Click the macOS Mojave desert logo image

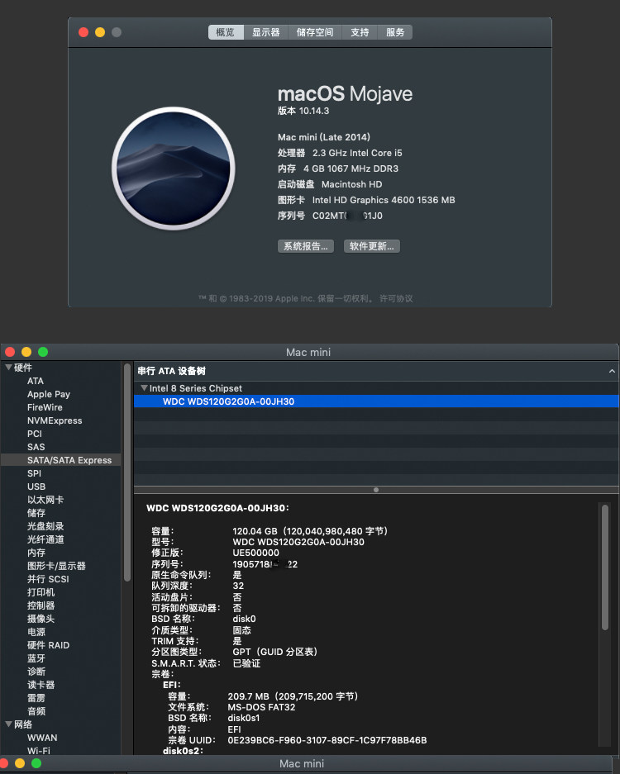tap(174, 169)
